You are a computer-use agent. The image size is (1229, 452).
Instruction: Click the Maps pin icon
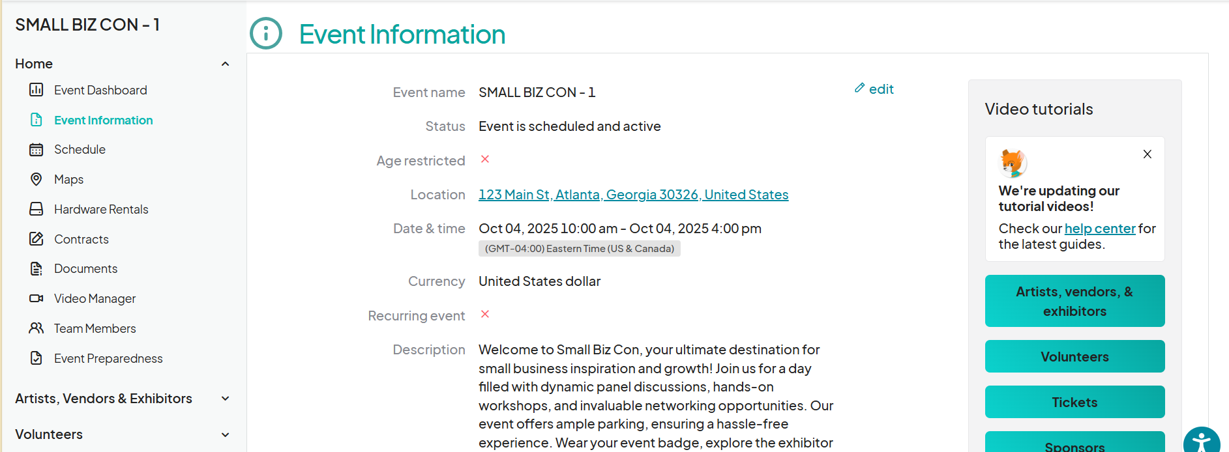click(x=37, y=179)
